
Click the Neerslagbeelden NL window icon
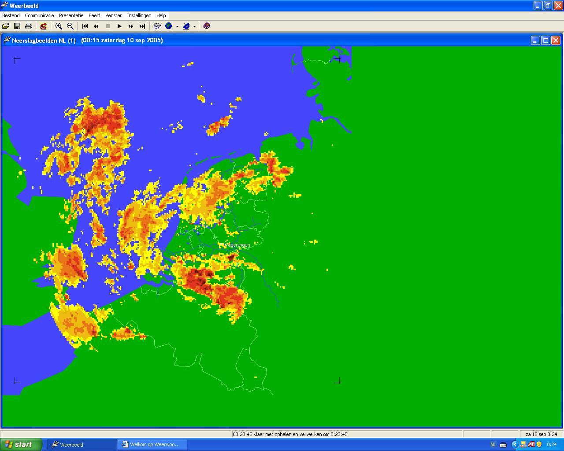click(x=7, y=40)
